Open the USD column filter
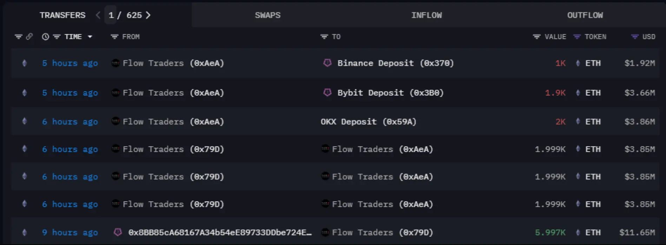 click(634, 36)
